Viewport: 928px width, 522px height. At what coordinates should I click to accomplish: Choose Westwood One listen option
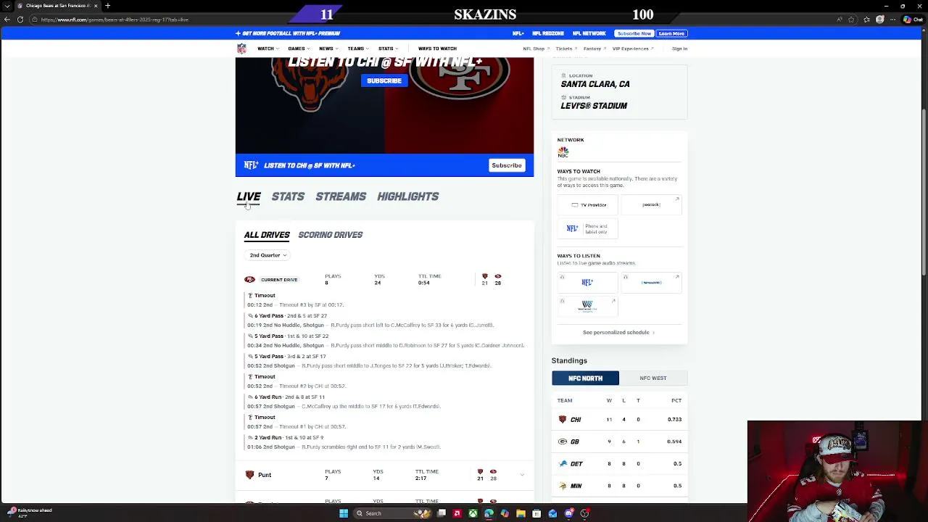coord(588,306)
